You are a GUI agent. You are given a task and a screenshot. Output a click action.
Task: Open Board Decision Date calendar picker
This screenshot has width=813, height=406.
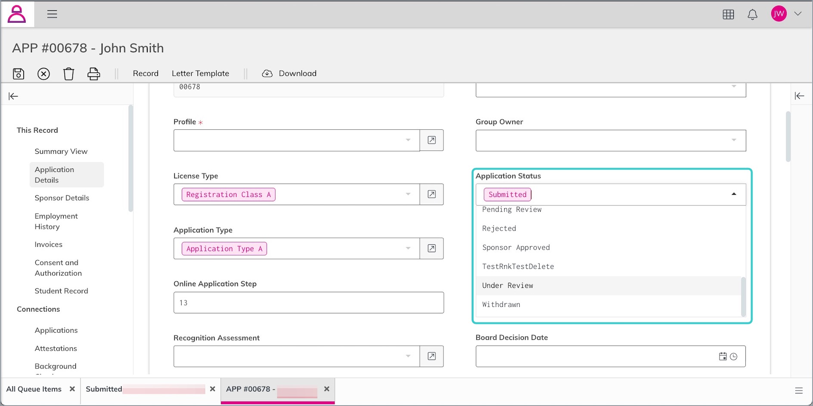click(723, 356)
